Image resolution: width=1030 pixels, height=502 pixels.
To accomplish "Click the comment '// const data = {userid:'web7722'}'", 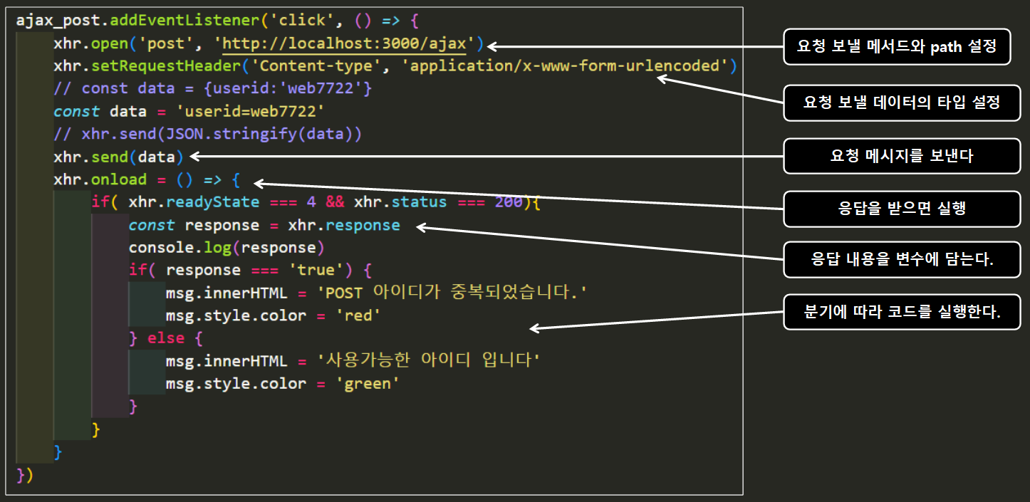I will [x=213, y=89].
